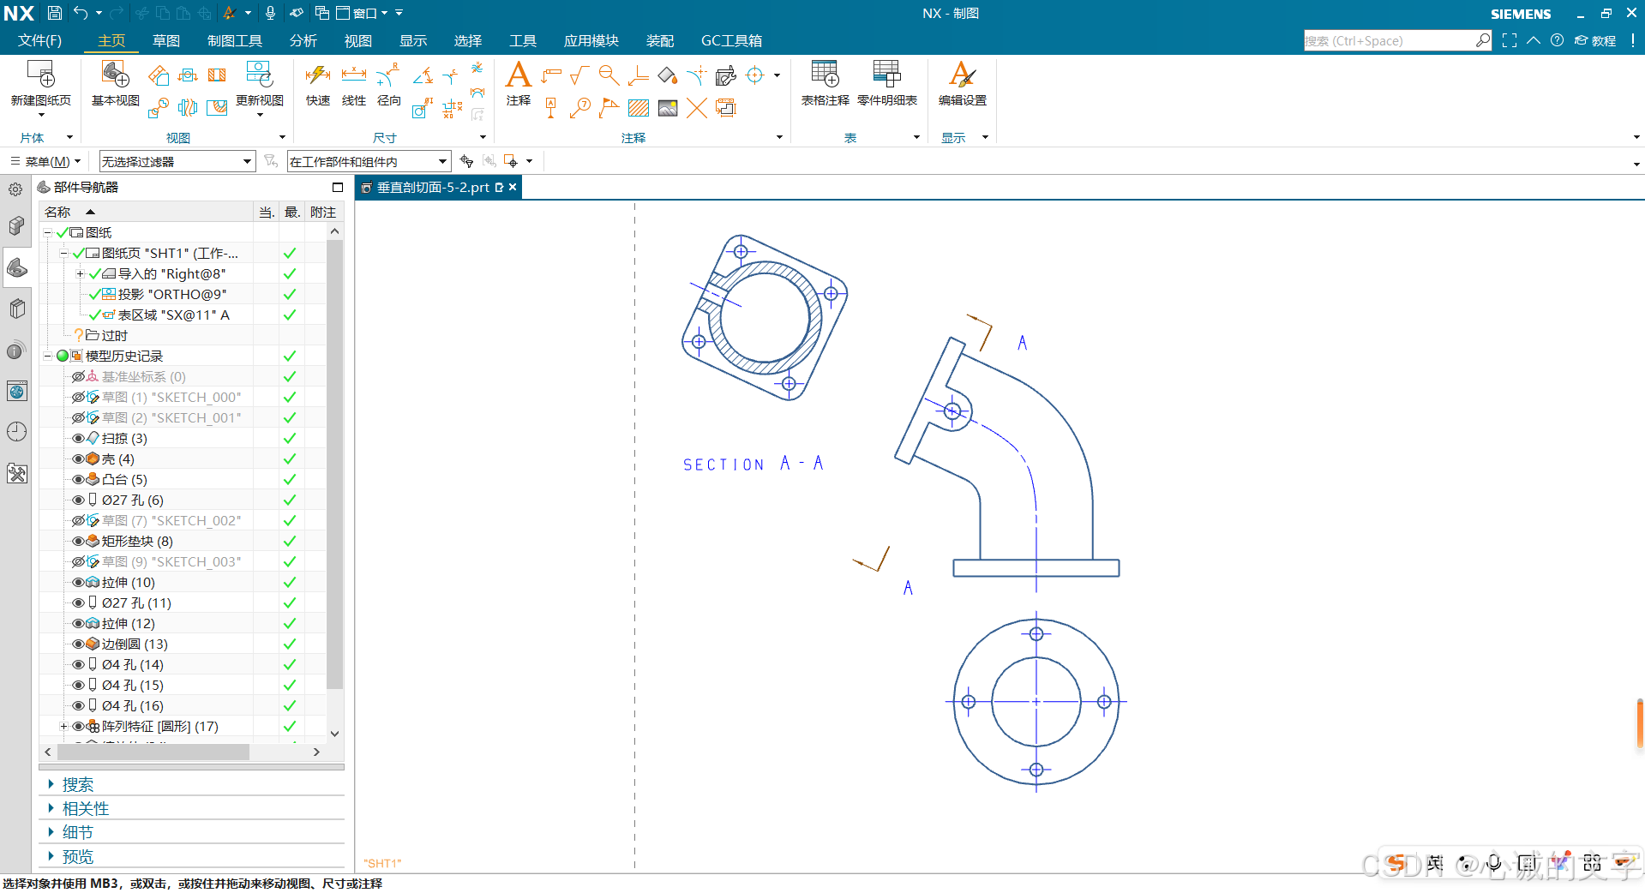Image resolution: width=1645 pixels, height=893 pixels.
Task: Open the History clock sidebar icon
Action: tap(17, 432)
